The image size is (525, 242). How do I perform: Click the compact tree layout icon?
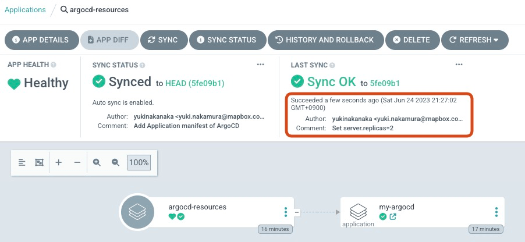point(22,163)
